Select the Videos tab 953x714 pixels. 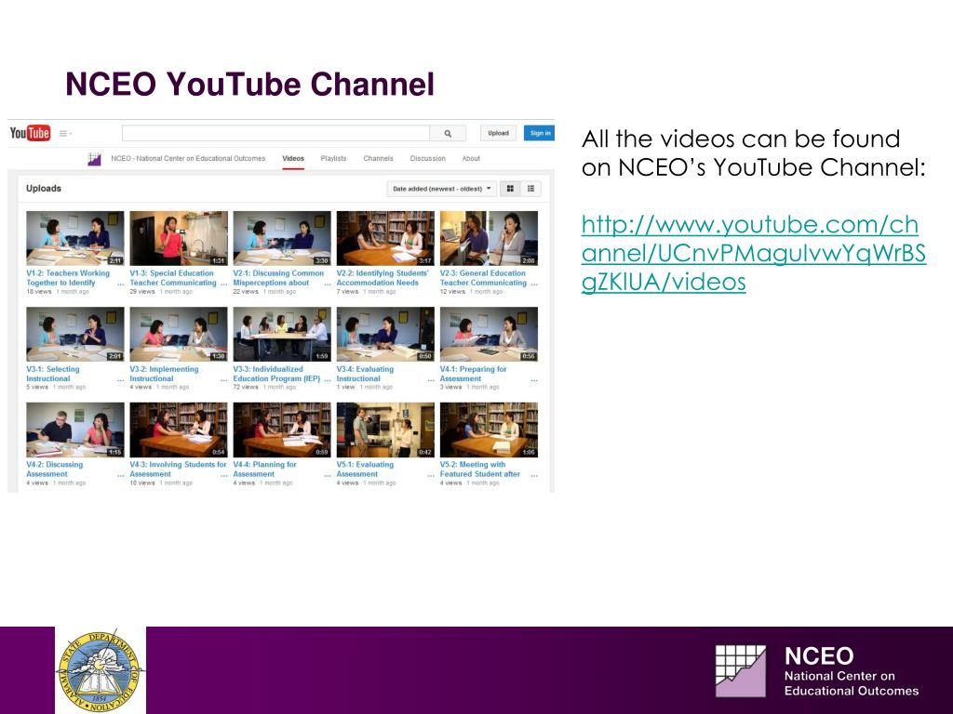pos(293,158)
